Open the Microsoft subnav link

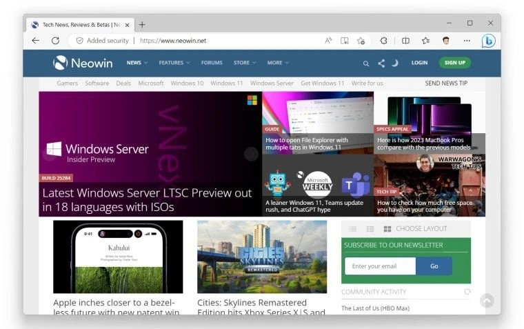(151, 83)
